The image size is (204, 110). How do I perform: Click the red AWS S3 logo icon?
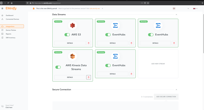pyautogui.click(x=73, y=26)
